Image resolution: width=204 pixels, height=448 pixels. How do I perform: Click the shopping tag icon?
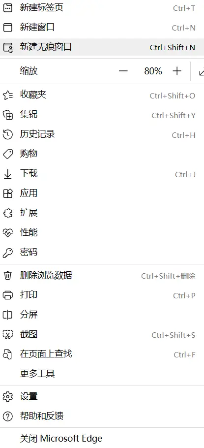pyautogui.click(x=8, y=154)
